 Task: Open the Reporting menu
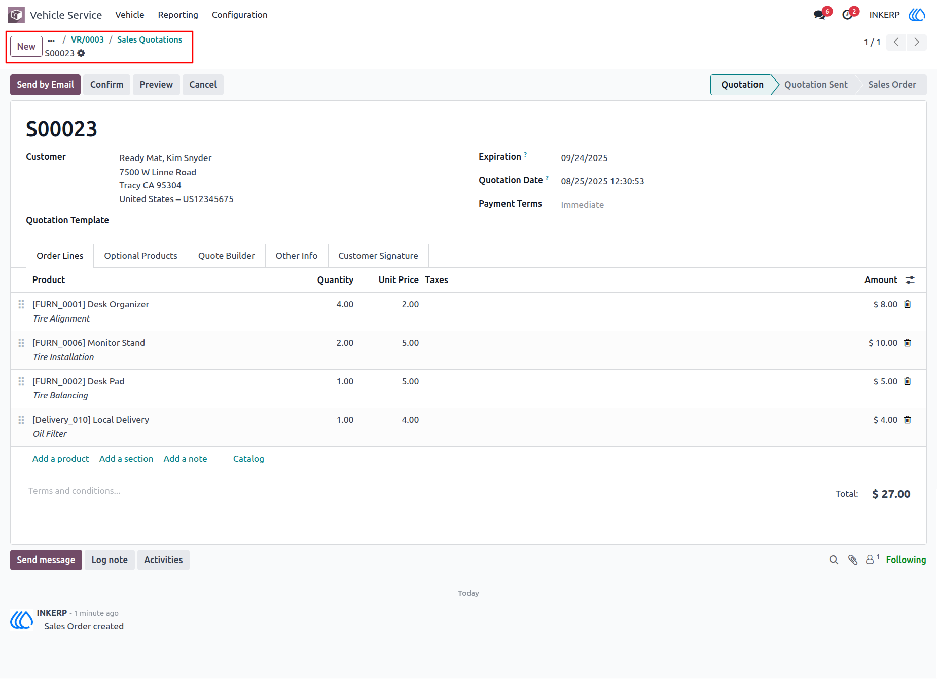[178, 15]
